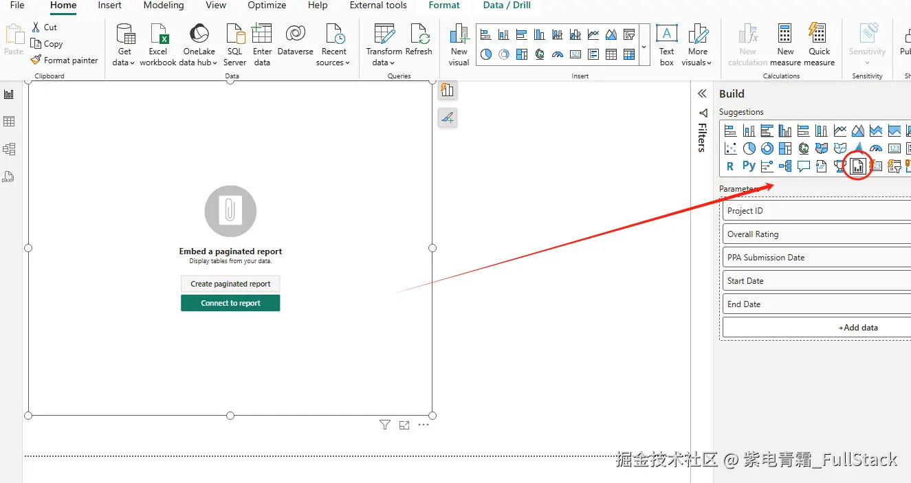
Task: Insert gauge from the ribbon visual gallery
Action: click(x=558, y=54)
